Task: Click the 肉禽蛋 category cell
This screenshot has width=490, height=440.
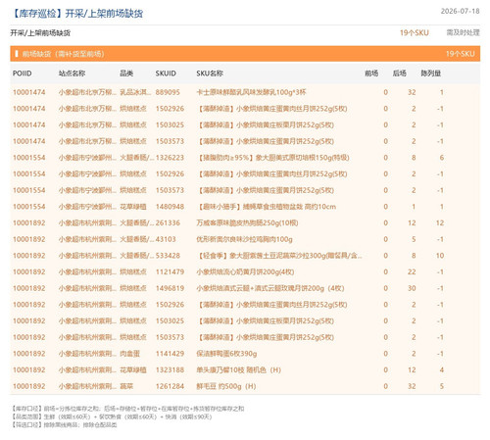Action: 129,354
